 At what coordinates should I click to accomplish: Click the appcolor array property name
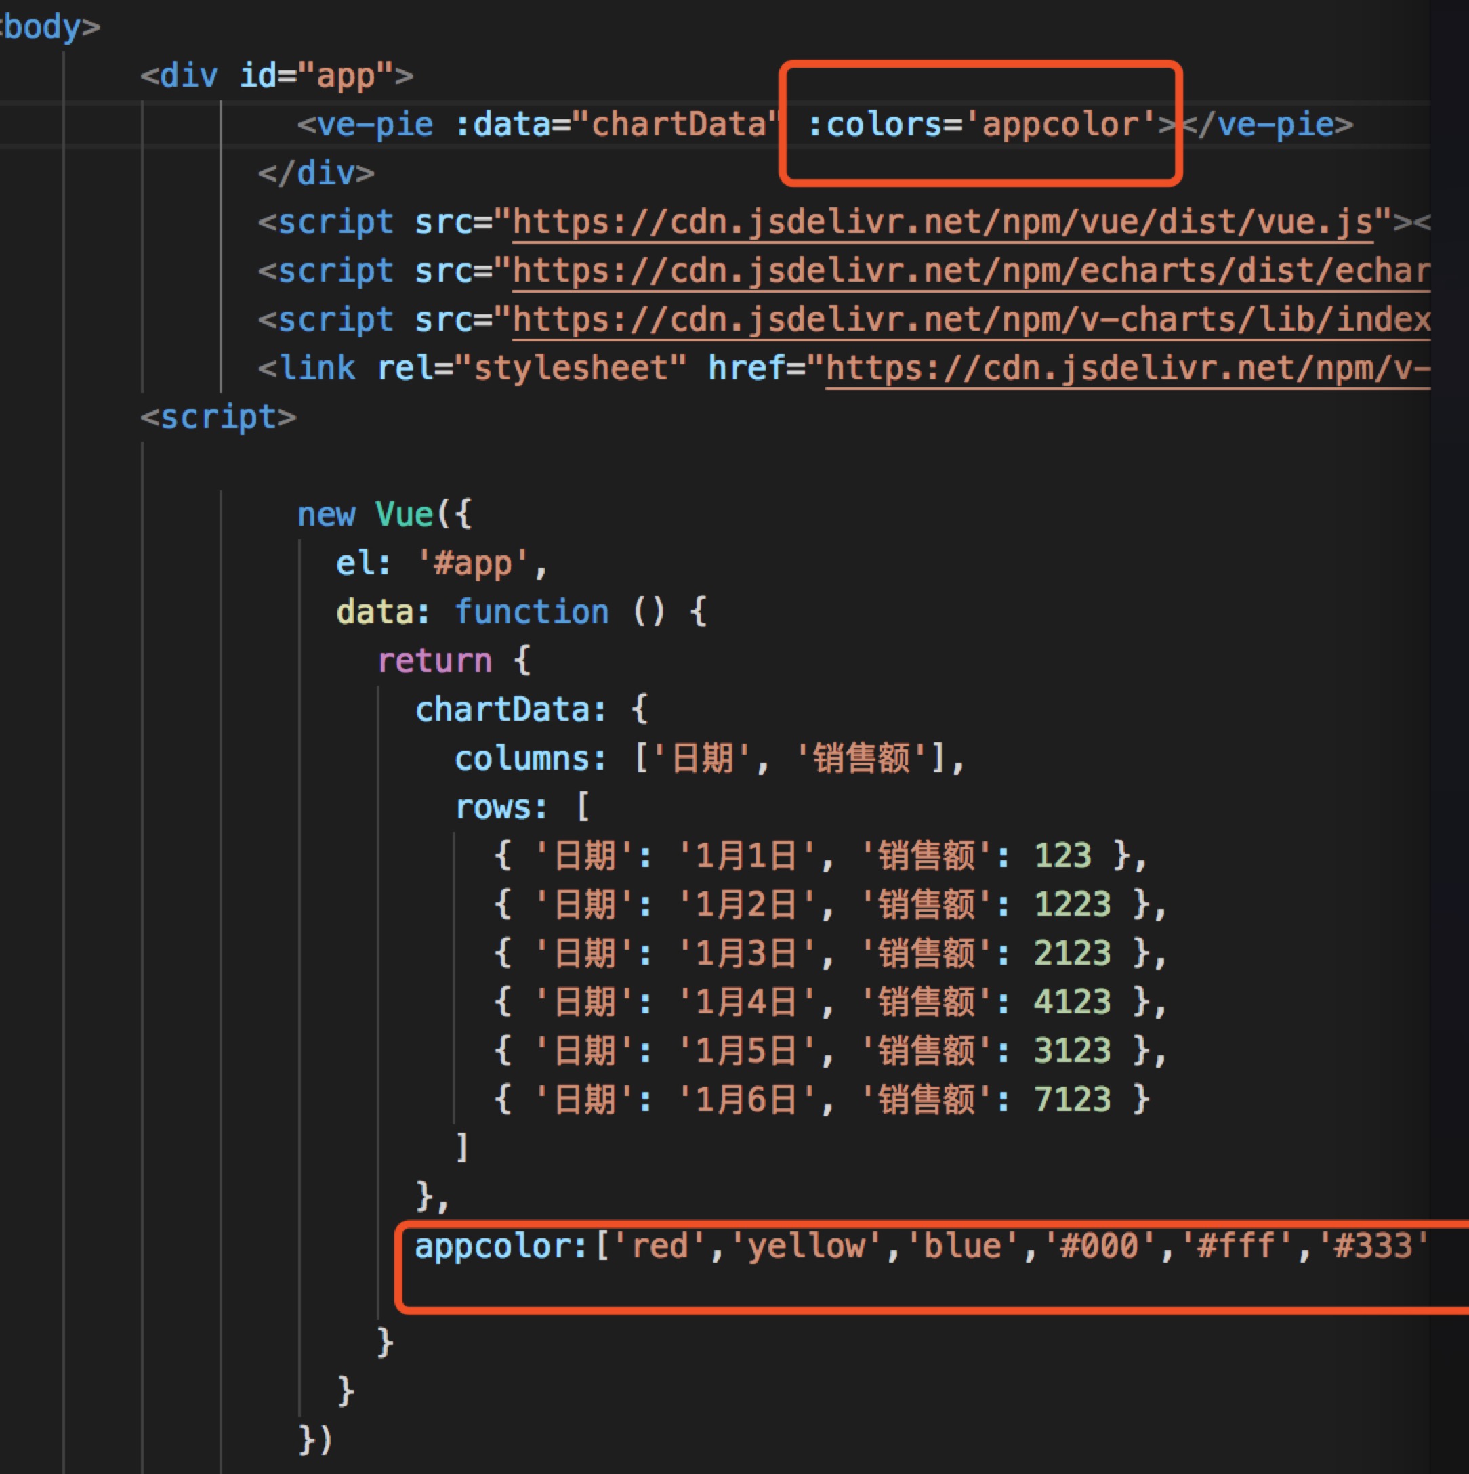493,1246
